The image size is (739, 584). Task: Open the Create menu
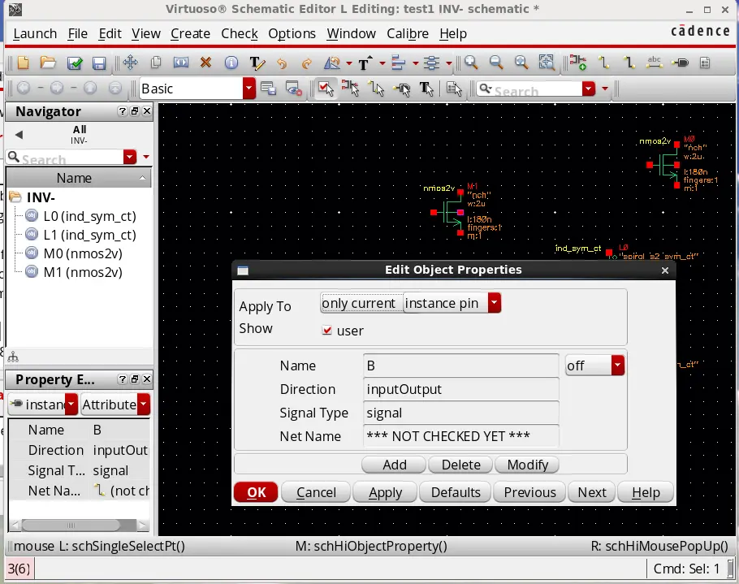click(190, 33)
